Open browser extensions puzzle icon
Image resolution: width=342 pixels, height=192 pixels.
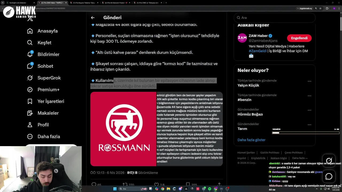327,8
